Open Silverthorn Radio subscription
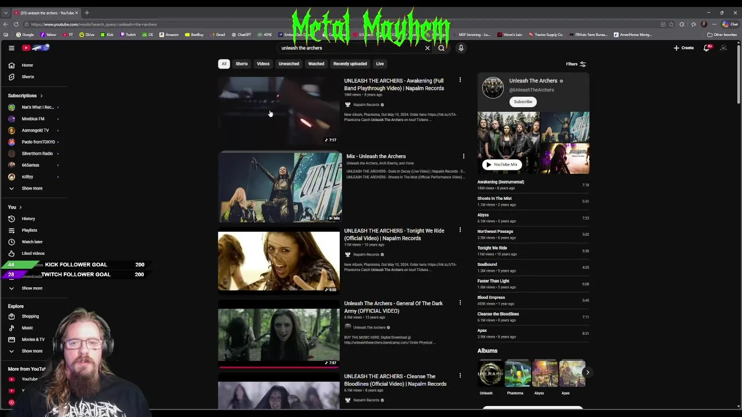 click(37, 153)
